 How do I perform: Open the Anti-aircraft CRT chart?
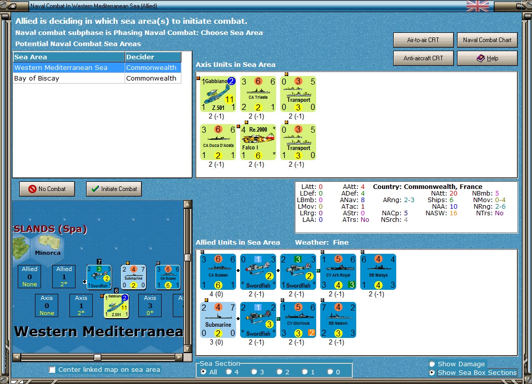pos(423,58)
